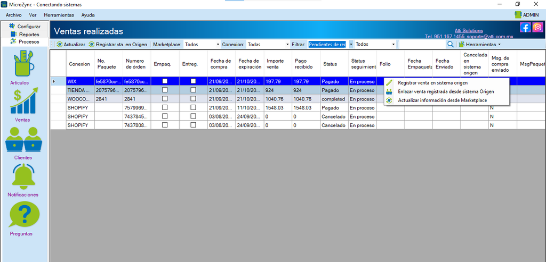Click the icon beside Actualizar información desde Marketplace

click(389, 100)
